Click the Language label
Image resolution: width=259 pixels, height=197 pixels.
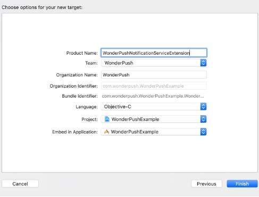point(87,107)
